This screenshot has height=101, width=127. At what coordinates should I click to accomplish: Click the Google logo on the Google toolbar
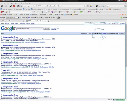(x=3, y=17)
